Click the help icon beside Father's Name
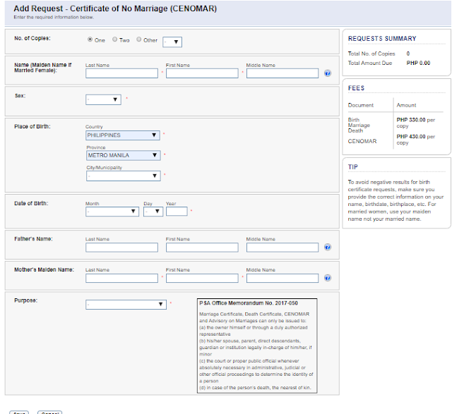Viewport: 452px width, 414px height. point(328,248)
